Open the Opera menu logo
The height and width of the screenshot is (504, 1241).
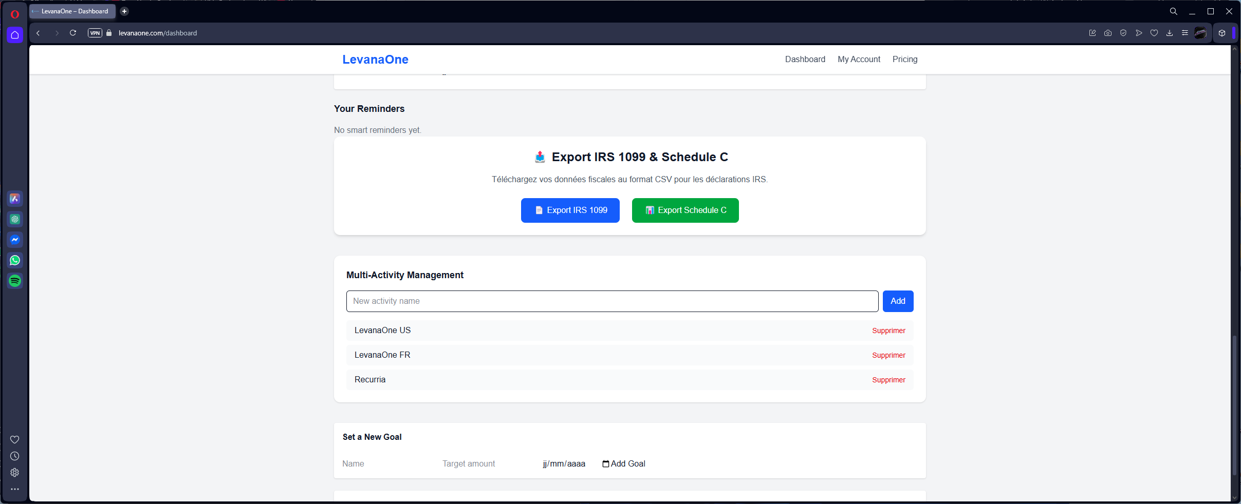(x=15, y=14)
